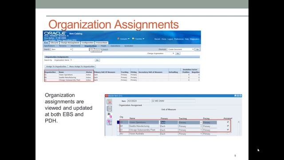Click the Home link in header
Image resolution: width=284 pixels, height=160 pixels.
coord(164,39)
